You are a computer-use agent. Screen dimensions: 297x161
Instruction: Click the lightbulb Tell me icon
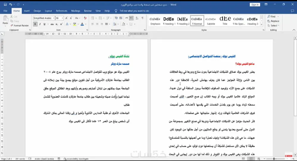pyautogui.click(x=116, y=11)
